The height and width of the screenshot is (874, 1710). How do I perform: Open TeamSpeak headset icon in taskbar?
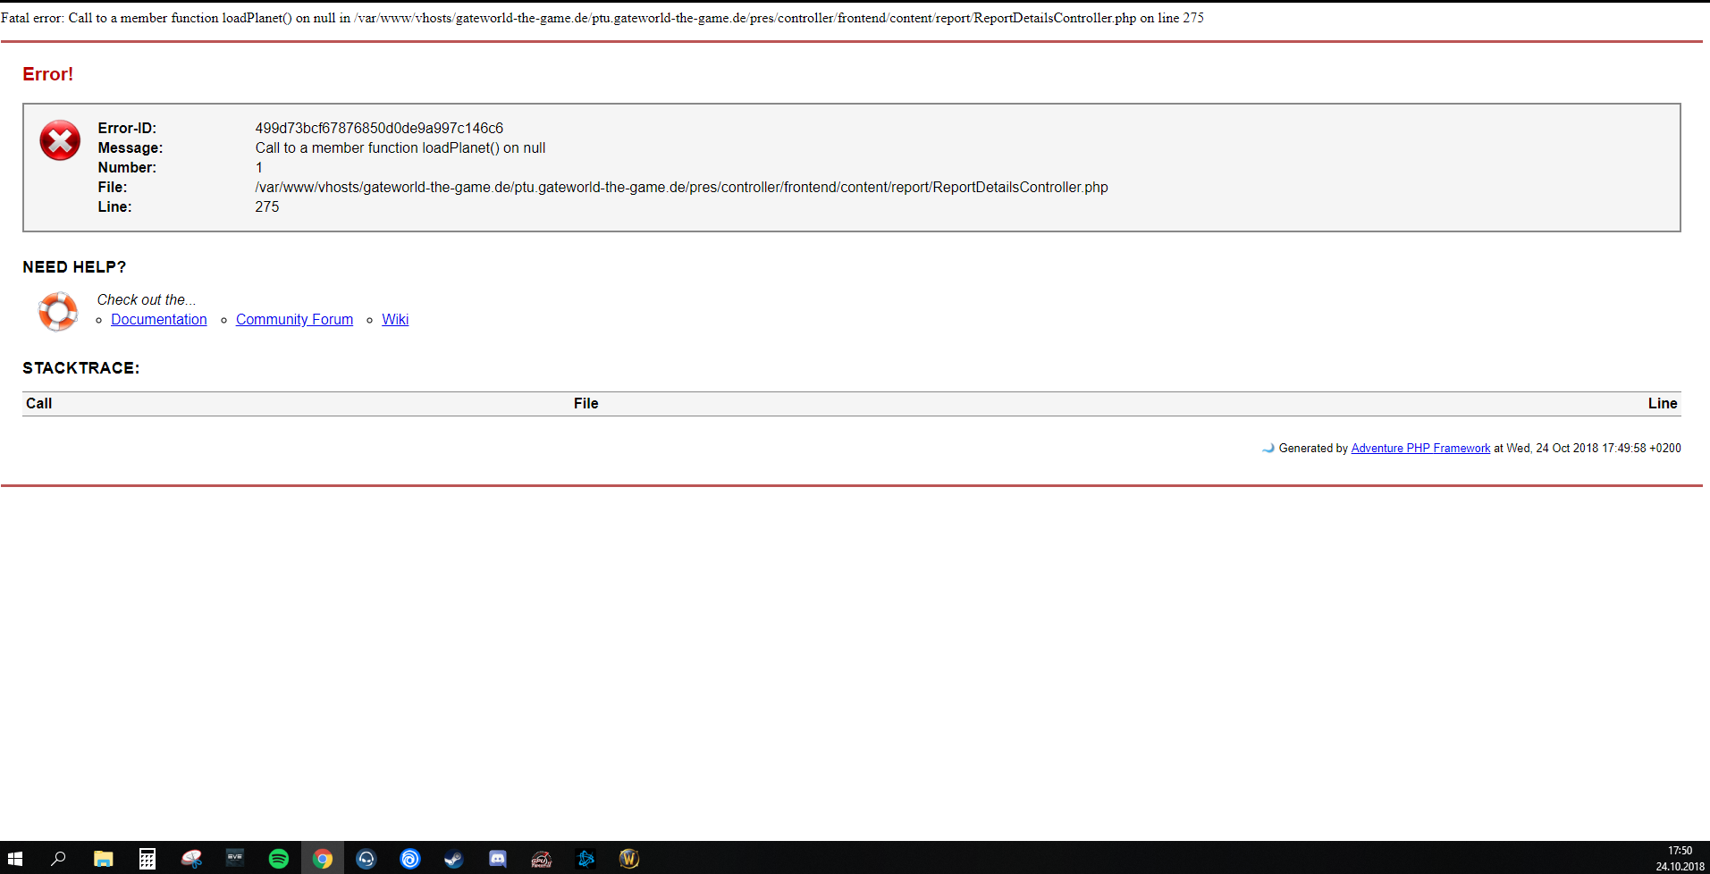(x=366, y=859)
